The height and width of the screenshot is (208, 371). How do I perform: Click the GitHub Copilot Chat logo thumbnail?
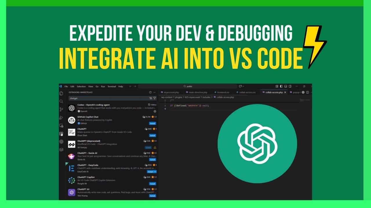click(72, 120)
